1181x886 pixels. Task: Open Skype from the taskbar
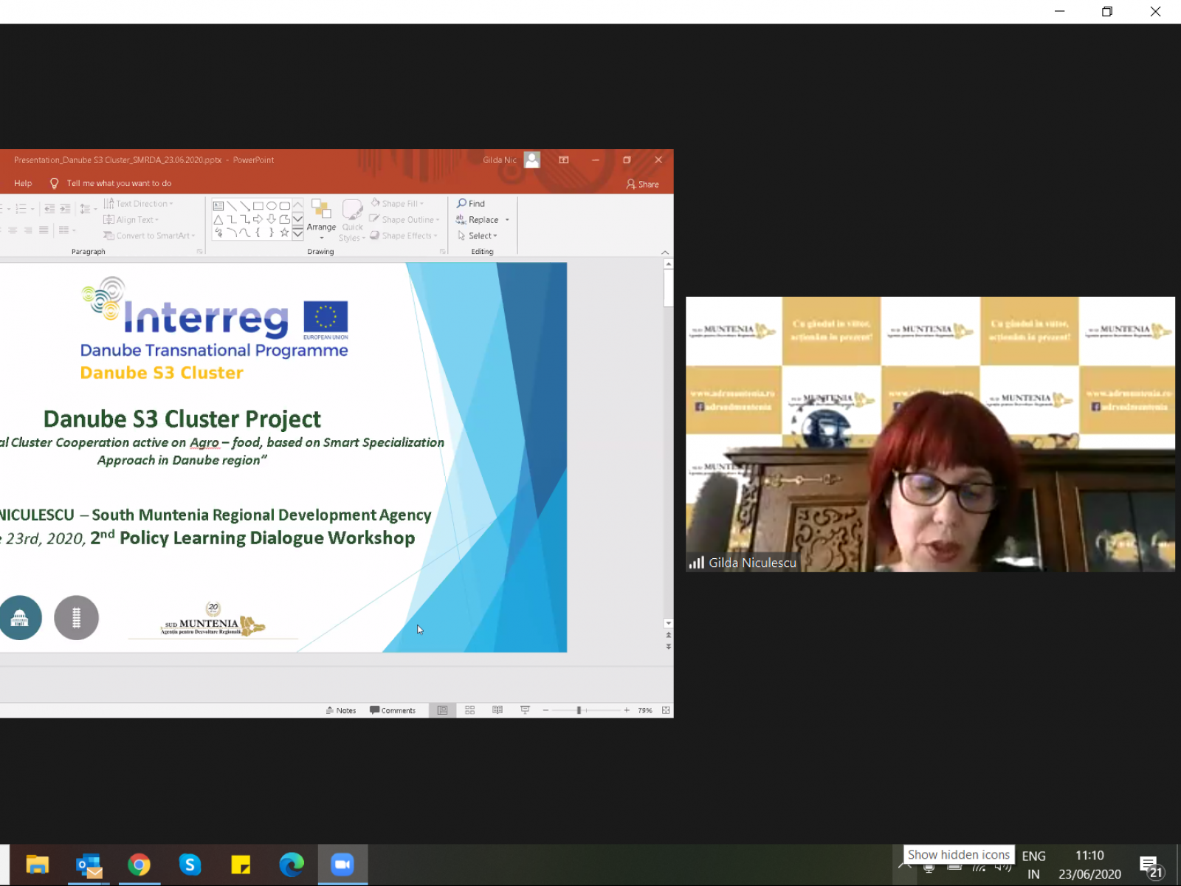(190, 865)
